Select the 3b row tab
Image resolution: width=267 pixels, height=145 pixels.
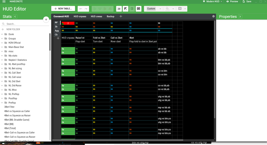click(56, 27)
